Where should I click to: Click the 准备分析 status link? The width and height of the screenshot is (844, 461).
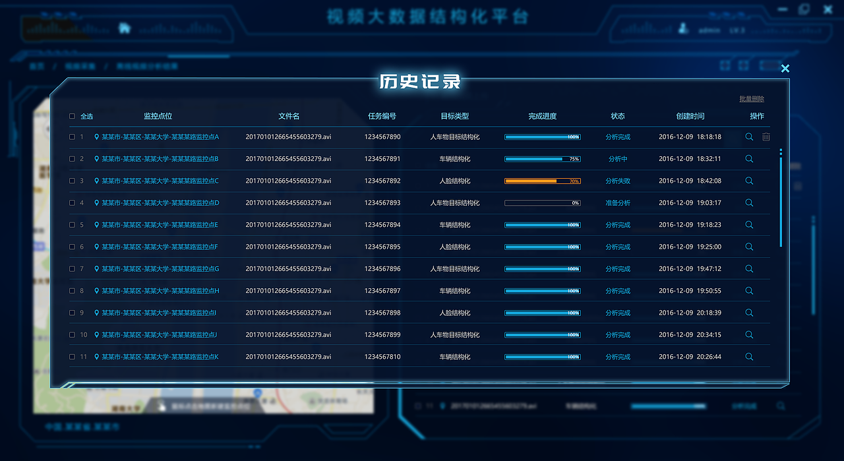pos(618,203)
